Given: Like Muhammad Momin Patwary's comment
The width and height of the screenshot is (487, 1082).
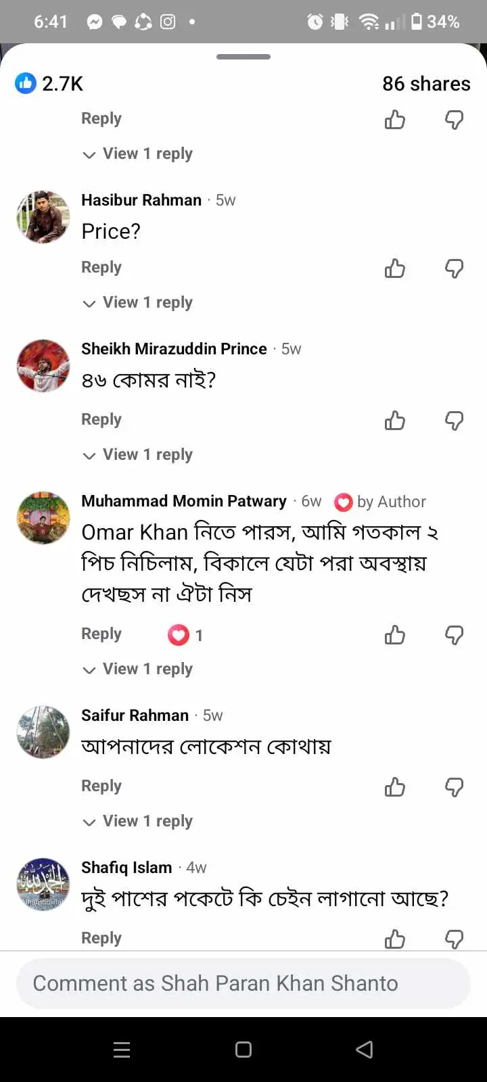Looking at the screenshot, I should pos(395,635).
